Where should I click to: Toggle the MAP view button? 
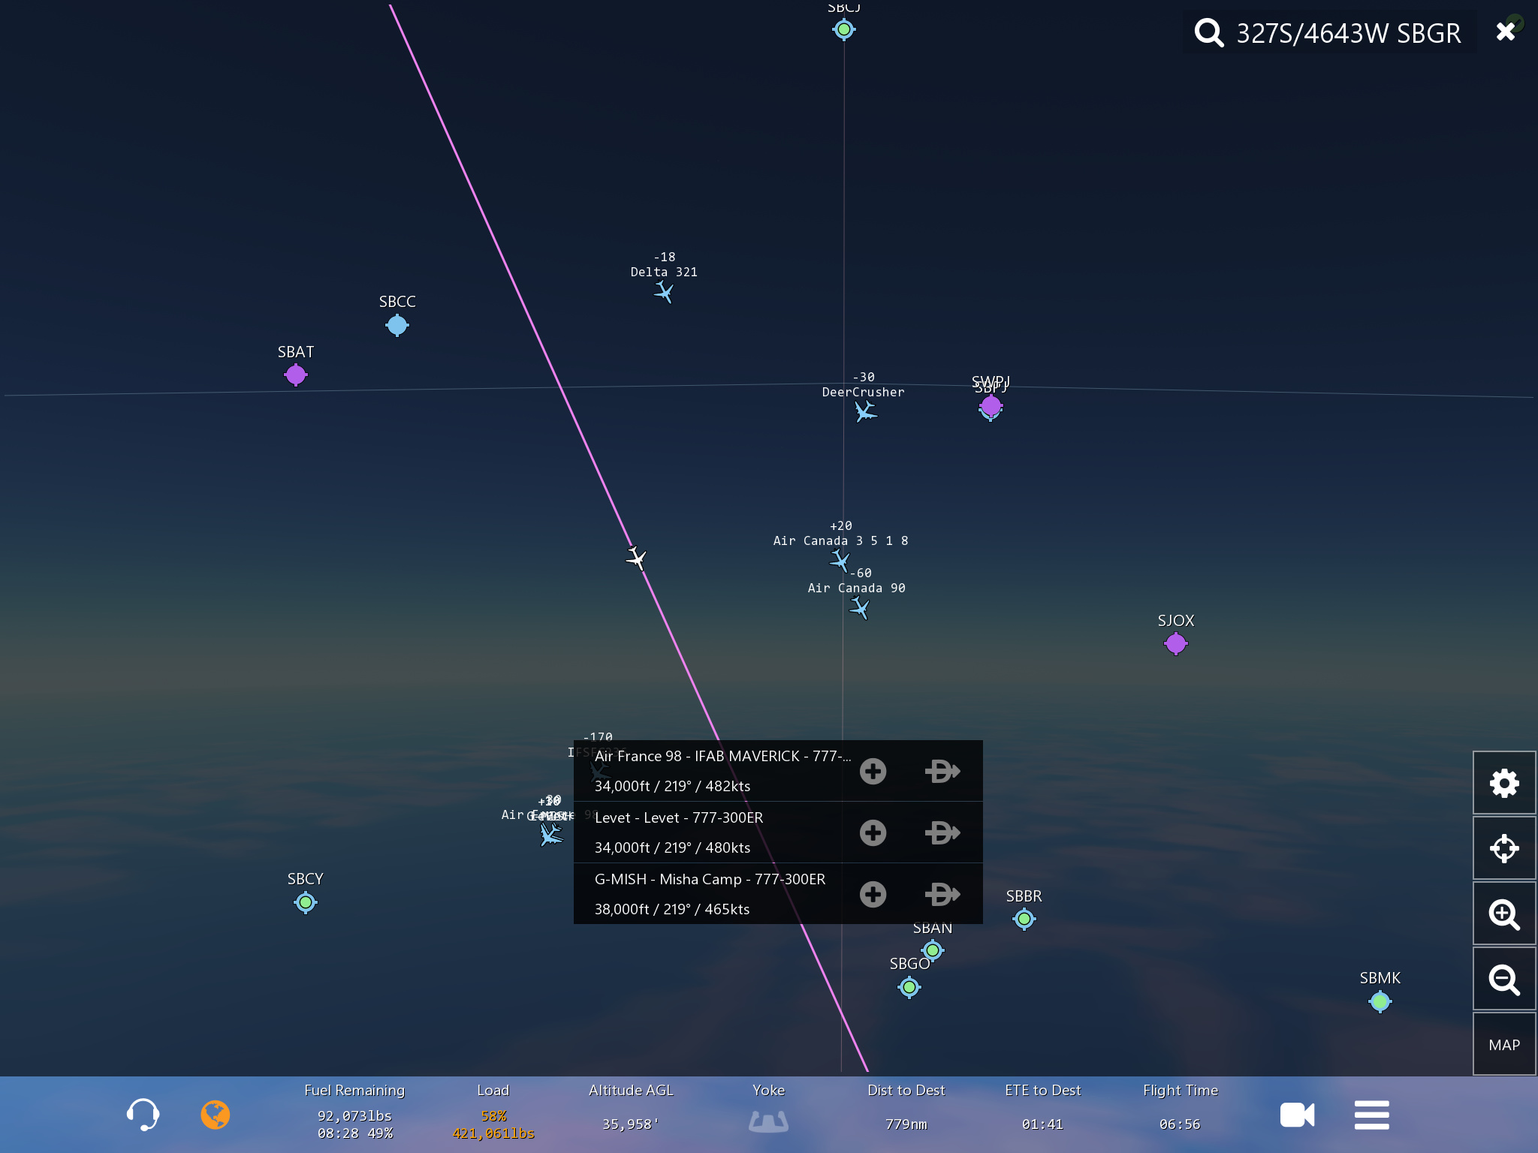(1503, 1044)
